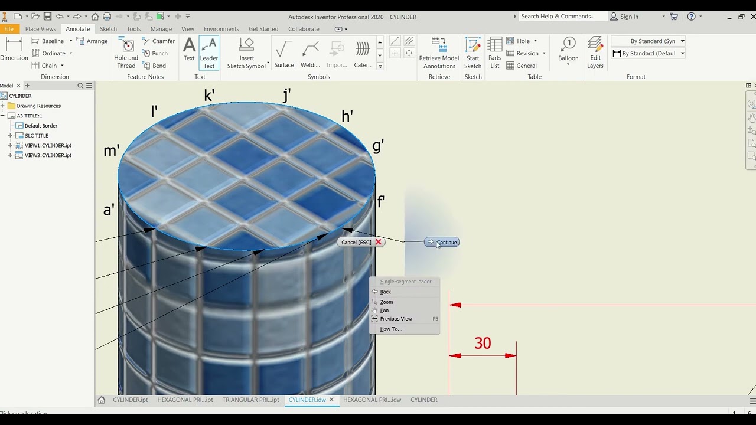Collapse the A3 TITLE:1 sheet node
The width and height of the screenshot is (756, 425).
tap(3, 116)
